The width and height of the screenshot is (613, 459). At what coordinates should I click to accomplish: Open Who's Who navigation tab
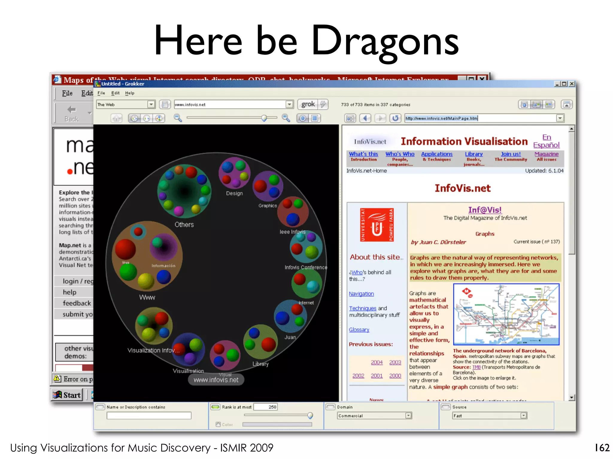click(x=400, y=154)
